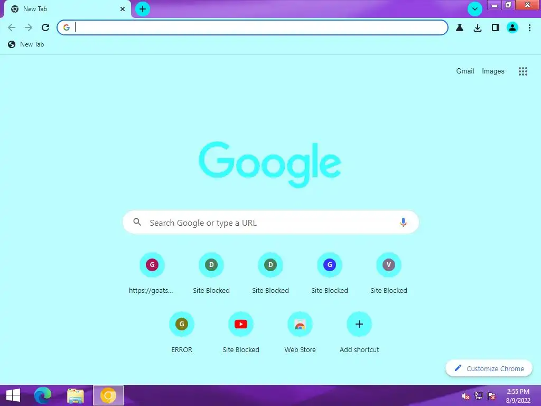The width and height of the screenshot is (541, 406).
Task: Click the muted volume tray icon
Action: pos(466,396)
